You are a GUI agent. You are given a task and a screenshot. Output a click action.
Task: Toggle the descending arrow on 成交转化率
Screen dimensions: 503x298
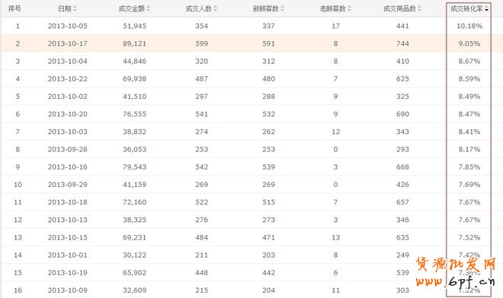point(487,9)
